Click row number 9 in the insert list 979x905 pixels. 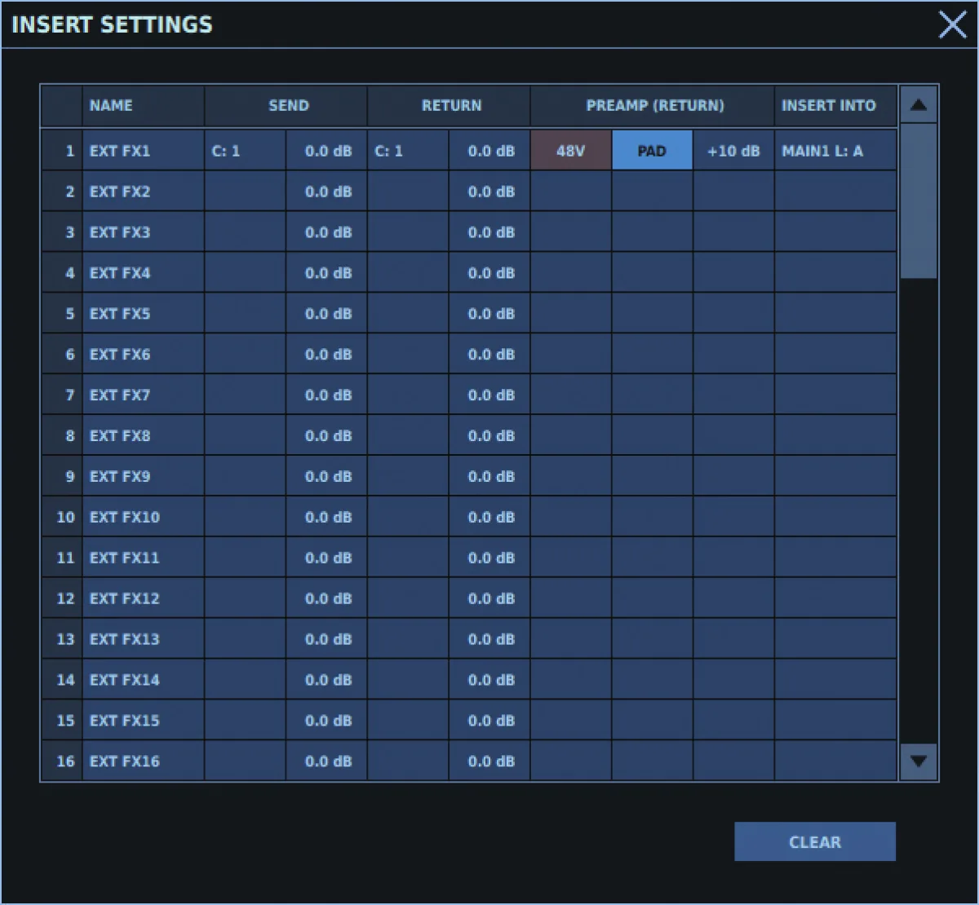coord(62,476)
